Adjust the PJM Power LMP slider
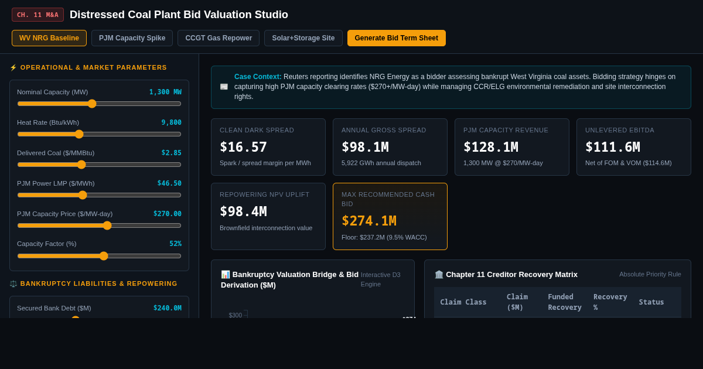The width and height of the screenshot is (703, 369). [x=99, y=195]
